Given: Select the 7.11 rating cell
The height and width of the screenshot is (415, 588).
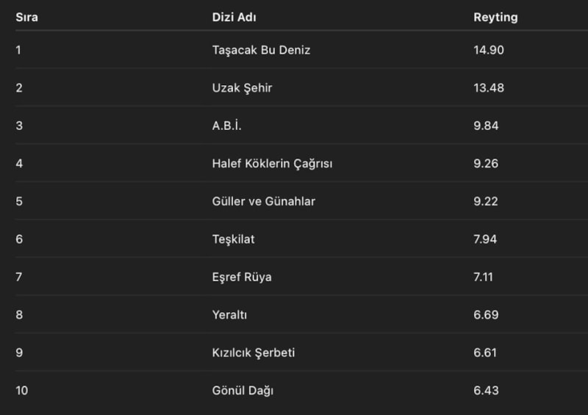Looking at the screenshot, I should click(485, 277).
